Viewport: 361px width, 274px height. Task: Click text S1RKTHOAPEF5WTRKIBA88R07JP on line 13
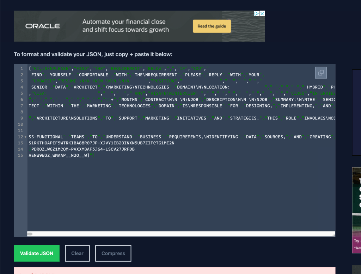click(63, 143)
